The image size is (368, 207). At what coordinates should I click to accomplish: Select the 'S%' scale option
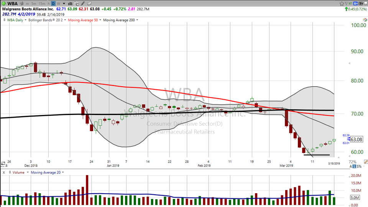359,166
